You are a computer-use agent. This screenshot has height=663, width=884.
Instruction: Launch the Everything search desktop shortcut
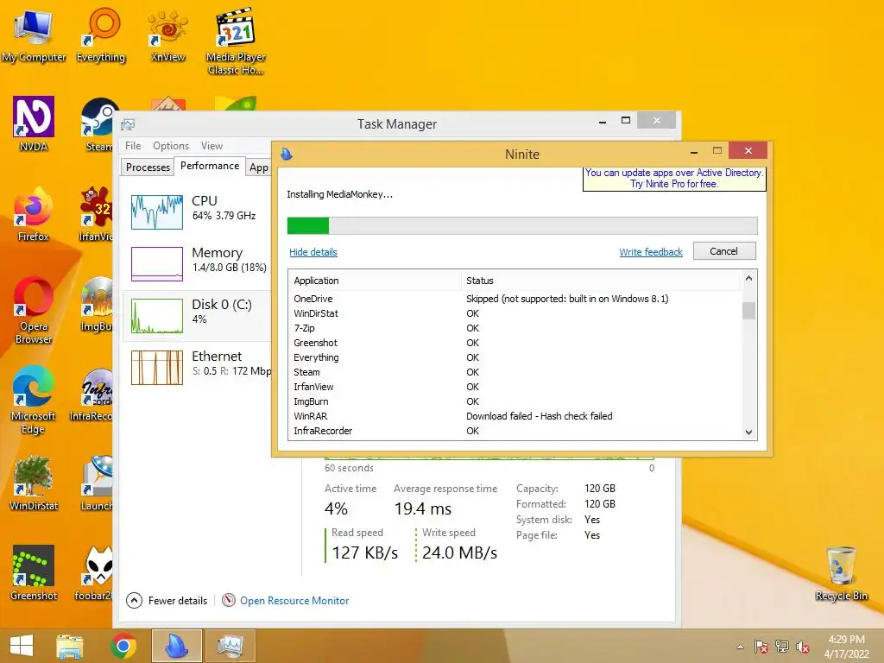click(x=101, y=35)
